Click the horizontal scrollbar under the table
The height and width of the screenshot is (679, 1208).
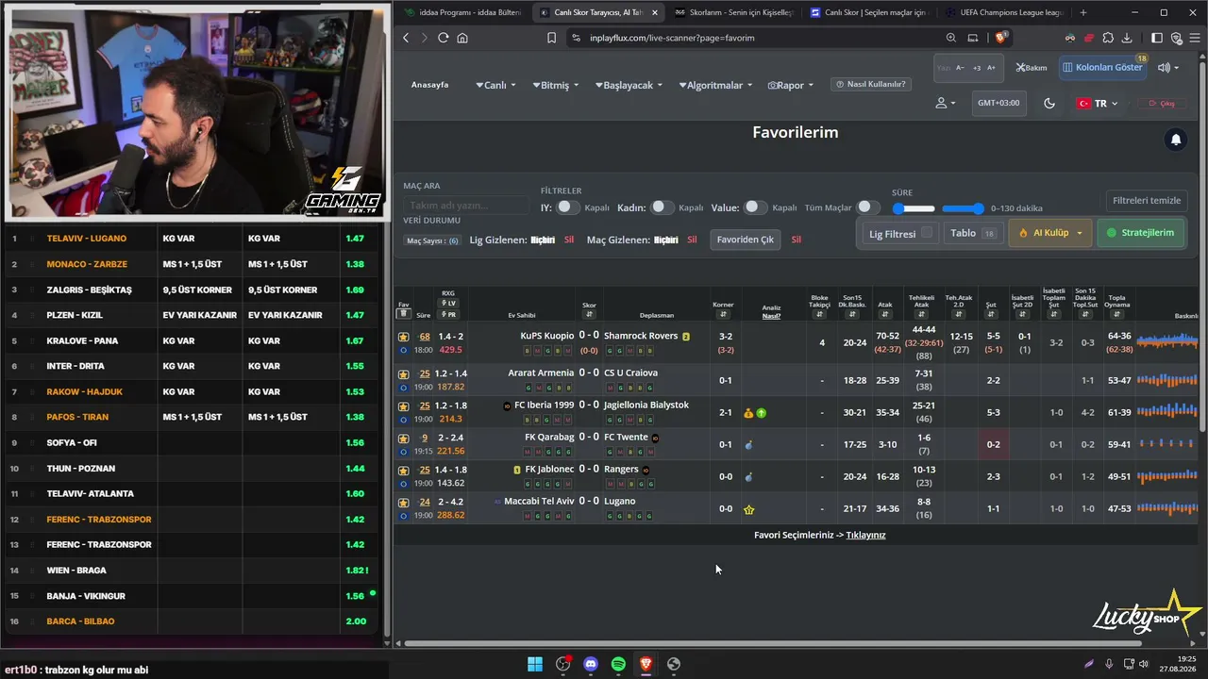(x=774, y=643)
